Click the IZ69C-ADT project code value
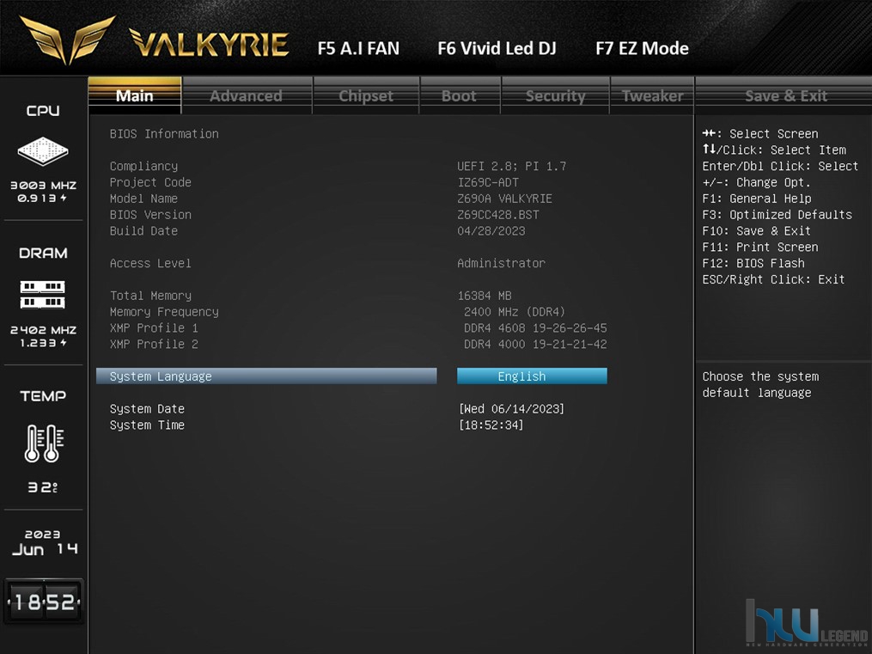 (x=488, y=182)
